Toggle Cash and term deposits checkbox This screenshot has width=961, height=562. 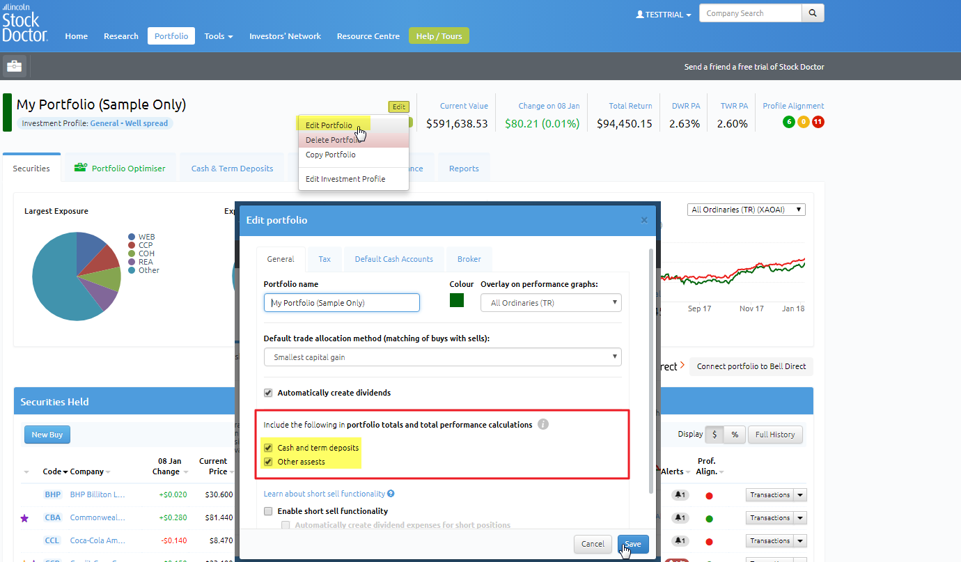point(269,448)
